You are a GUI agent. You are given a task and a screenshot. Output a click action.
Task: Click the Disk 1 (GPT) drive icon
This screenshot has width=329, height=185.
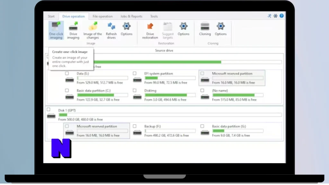[51, 116]
